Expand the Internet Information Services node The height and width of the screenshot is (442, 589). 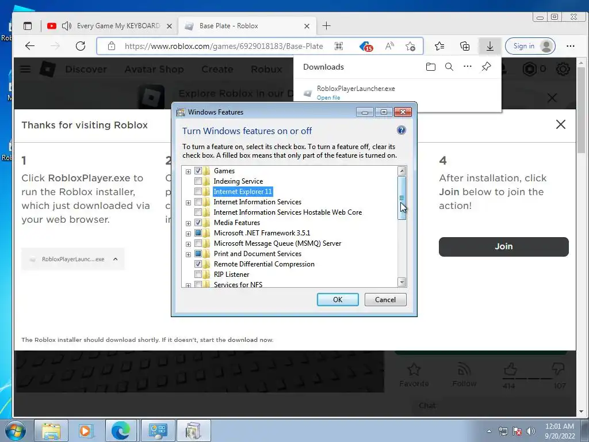click(x=188, y=203)
